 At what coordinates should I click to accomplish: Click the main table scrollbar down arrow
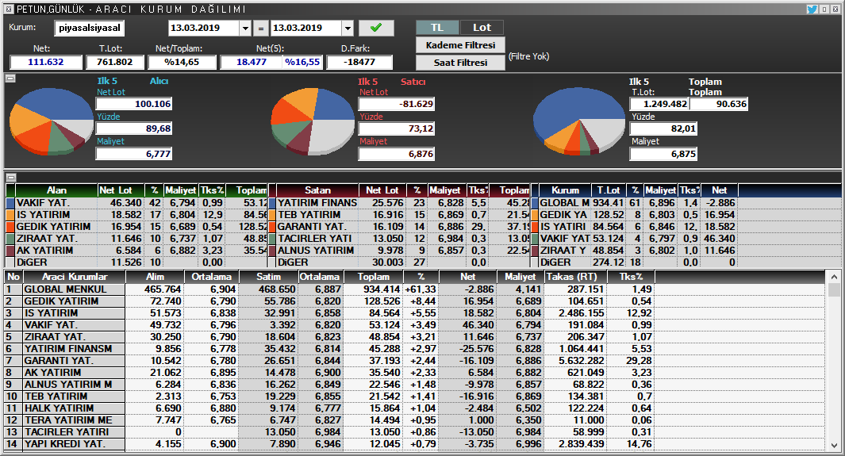coord(834,445)
